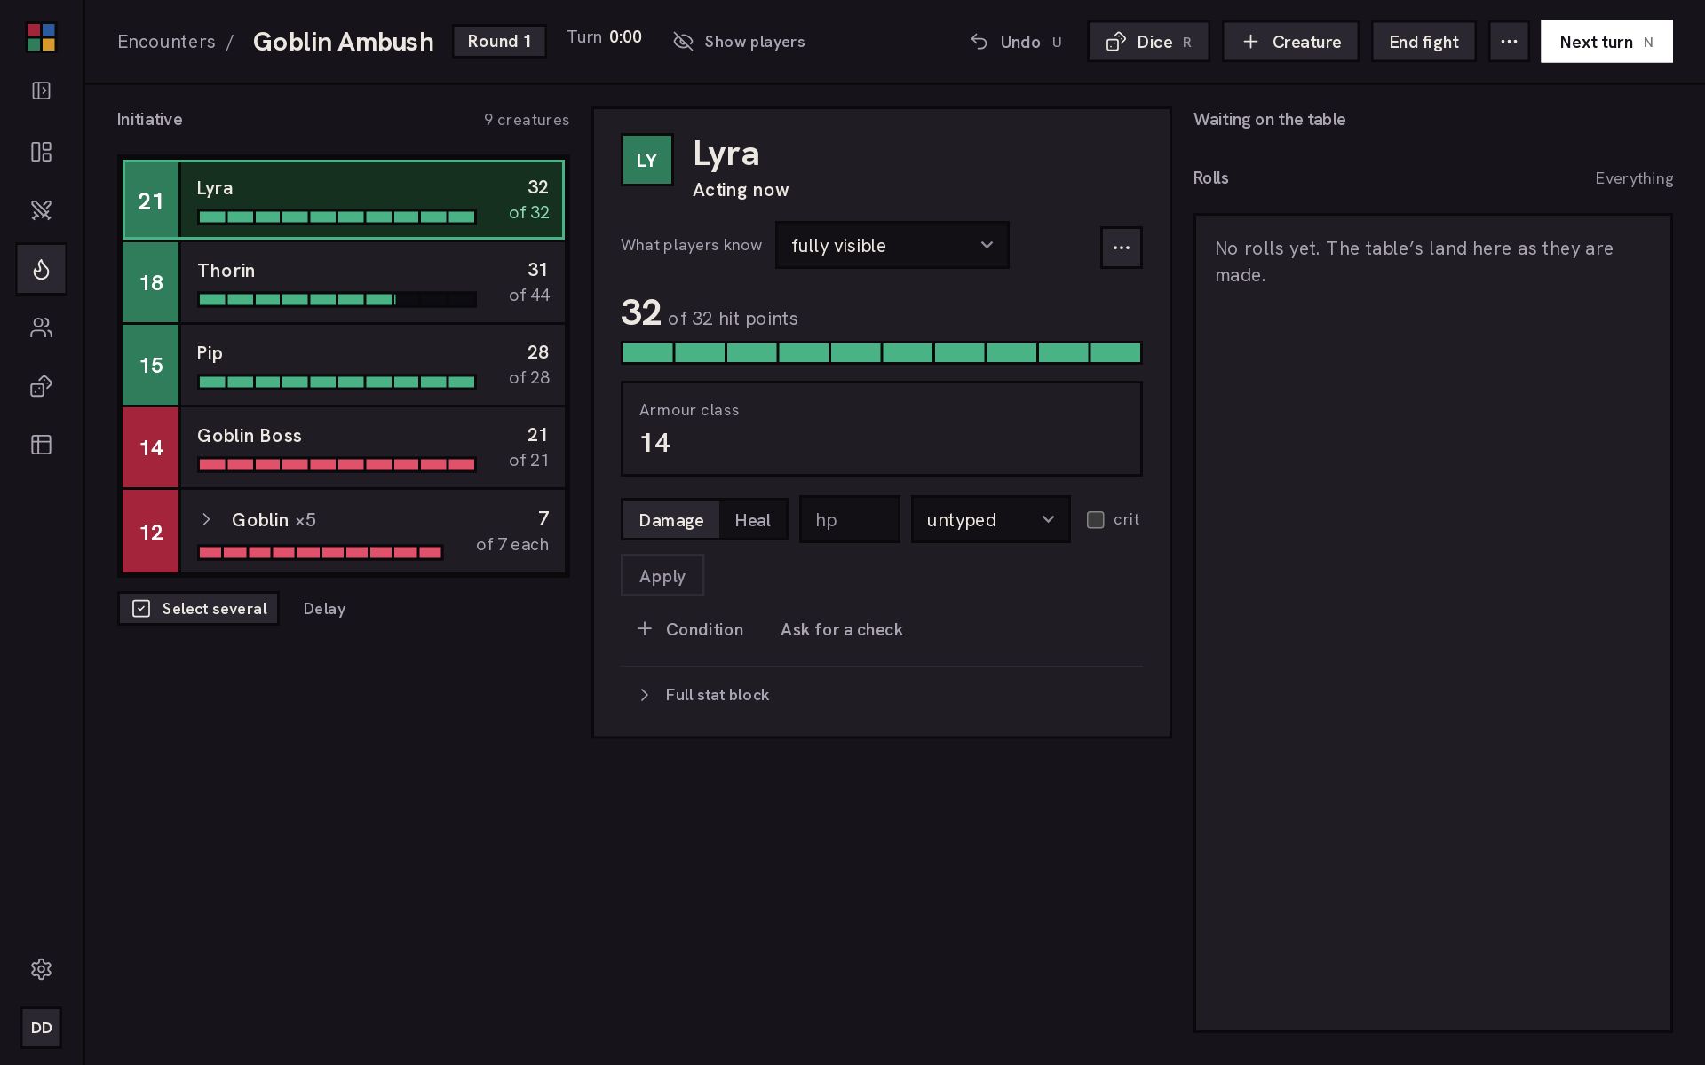Open the dashboard layout icon
1705x1065 pixels.
(x=41, y=152)
